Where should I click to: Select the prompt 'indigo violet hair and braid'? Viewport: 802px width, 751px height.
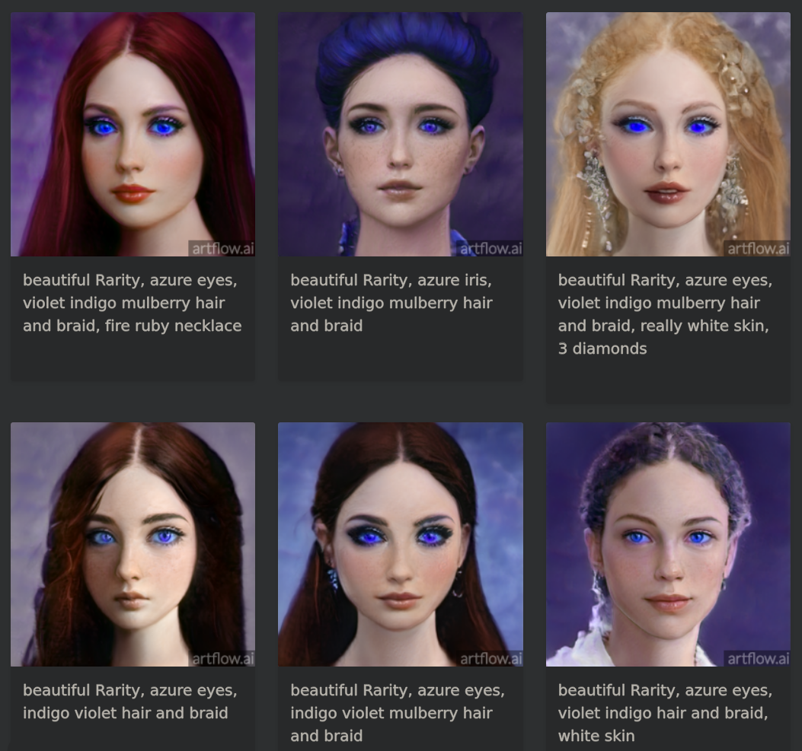pos(130,702)
